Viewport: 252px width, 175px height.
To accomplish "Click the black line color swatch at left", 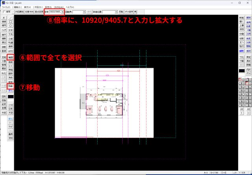I will pos(11,96).
